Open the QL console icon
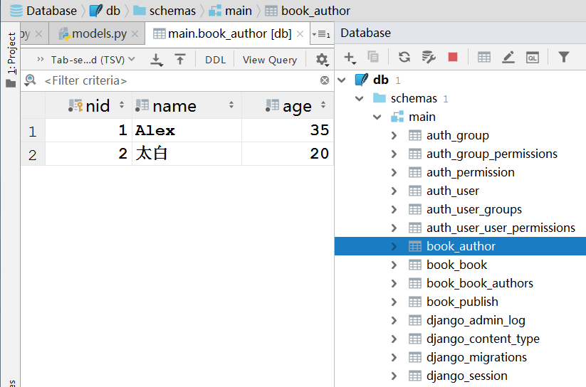This screenshot has width=586, height=387. tap(532, 58)
